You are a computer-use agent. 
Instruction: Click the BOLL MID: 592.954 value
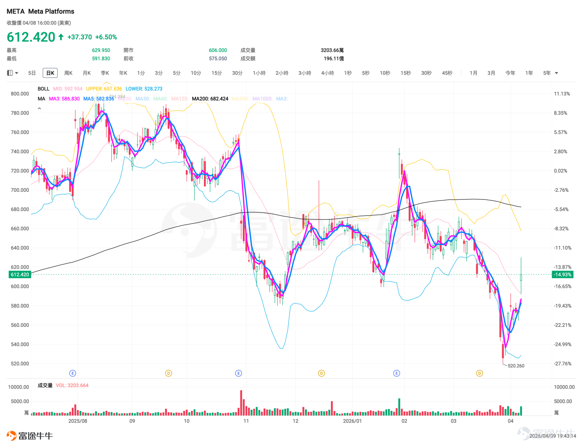click(x=68, y=89)
